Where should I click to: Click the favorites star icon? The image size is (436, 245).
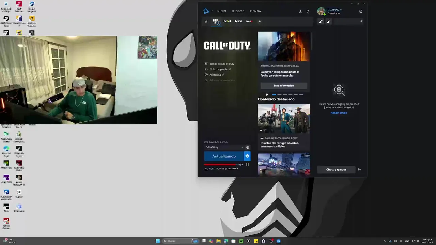click(206, 21)
